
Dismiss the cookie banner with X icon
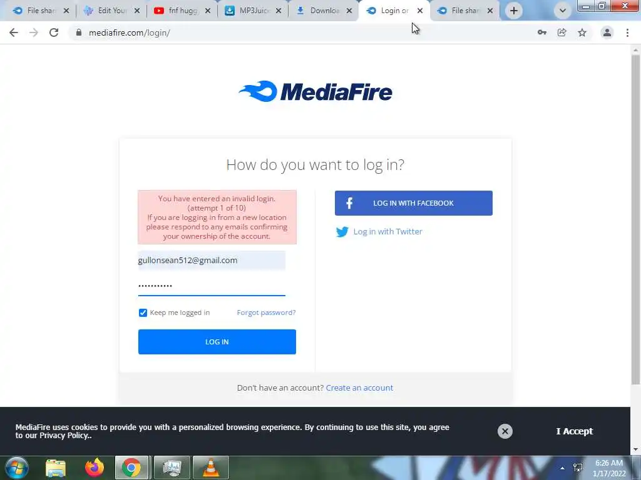click(x=505, y=431)
